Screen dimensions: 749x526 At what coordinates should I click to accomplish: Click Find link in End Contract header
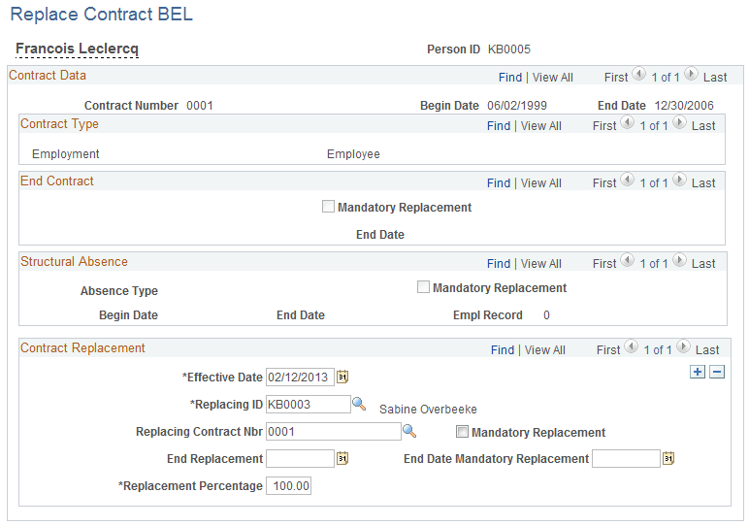click(x=499, y=183)
